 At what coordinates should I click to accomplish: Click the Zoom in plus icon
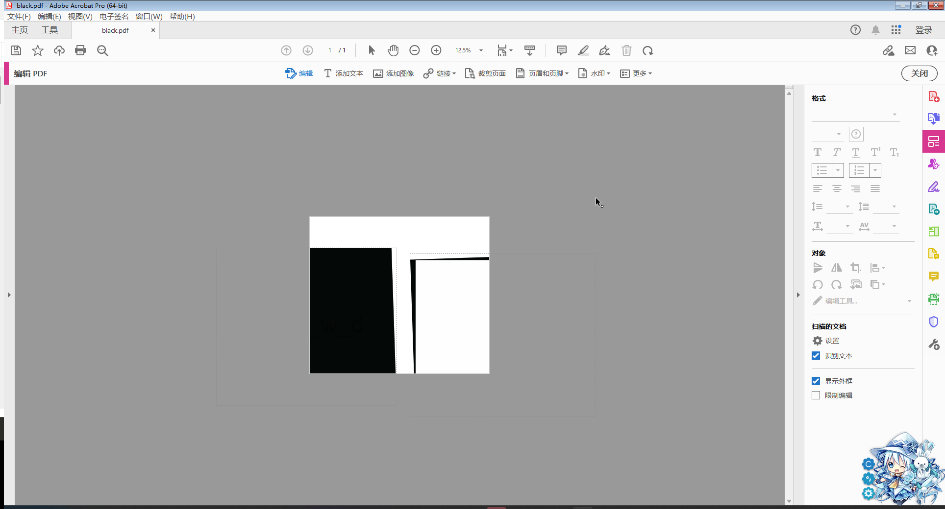point(436,50)
